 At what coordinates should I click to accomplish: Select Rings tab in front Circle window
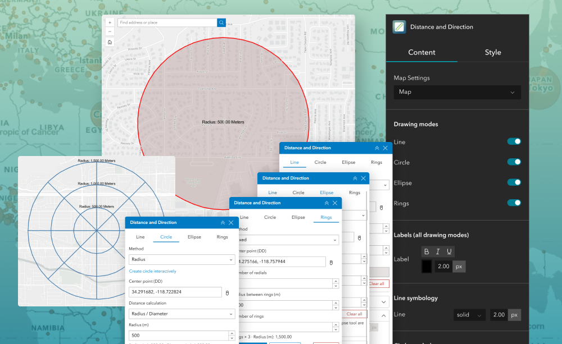click(x=222, y=237)
